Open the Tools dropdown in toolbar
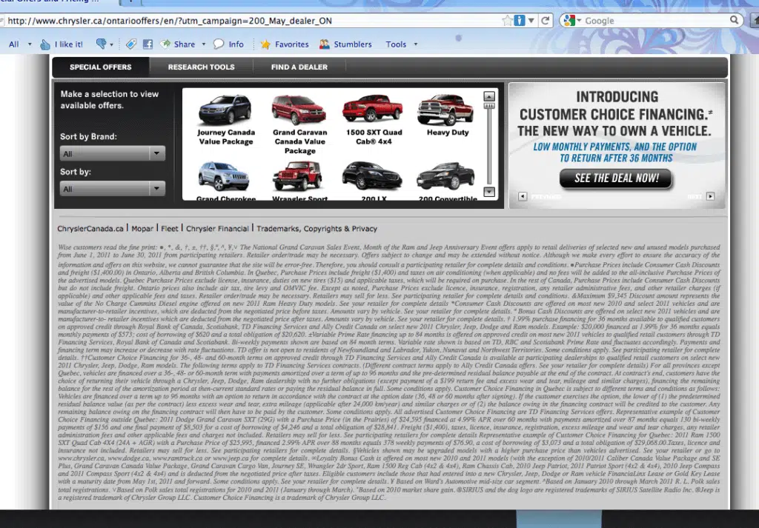This screenshot has width=759, height=528. point(401,44)
